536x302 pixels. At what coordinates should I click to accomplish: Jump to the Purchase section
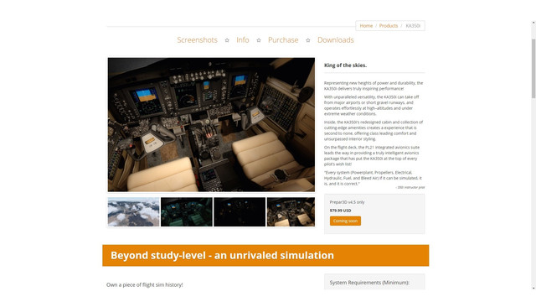(283, 40)
